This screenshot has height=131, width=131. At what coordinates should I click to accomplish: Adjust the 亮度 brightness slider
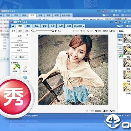point(20,38)
